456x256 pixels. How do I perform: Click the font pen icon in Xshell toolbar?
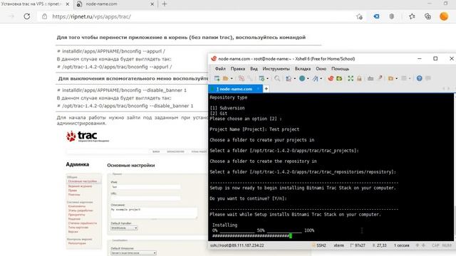point(315,78)
